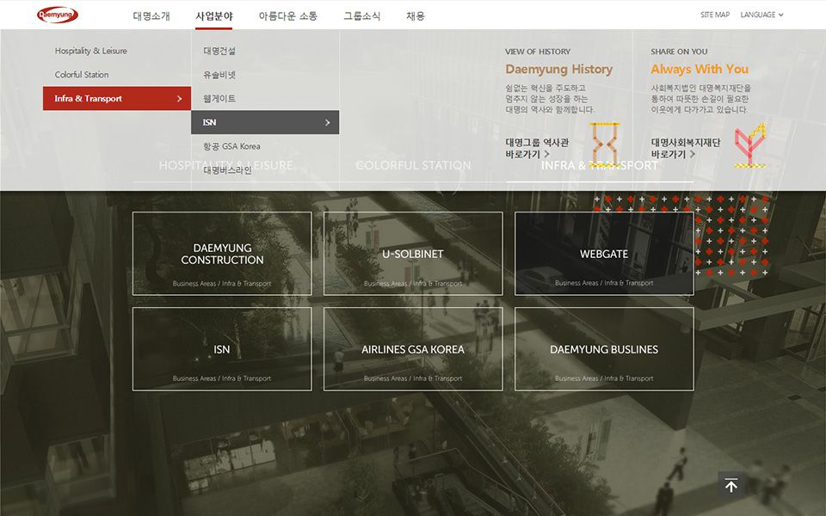This screenshot has height=516, width=826.
Task: Expand the LANGUAGE dropdown
Action: click(x=761, y=15)
